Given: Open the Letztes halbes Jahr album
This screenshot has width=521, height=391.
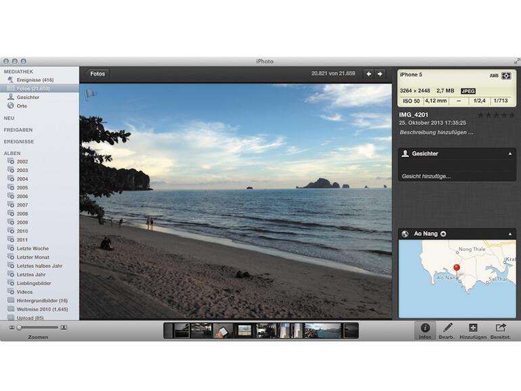Looking at the screenshot, I should click(x=39, y=266).
